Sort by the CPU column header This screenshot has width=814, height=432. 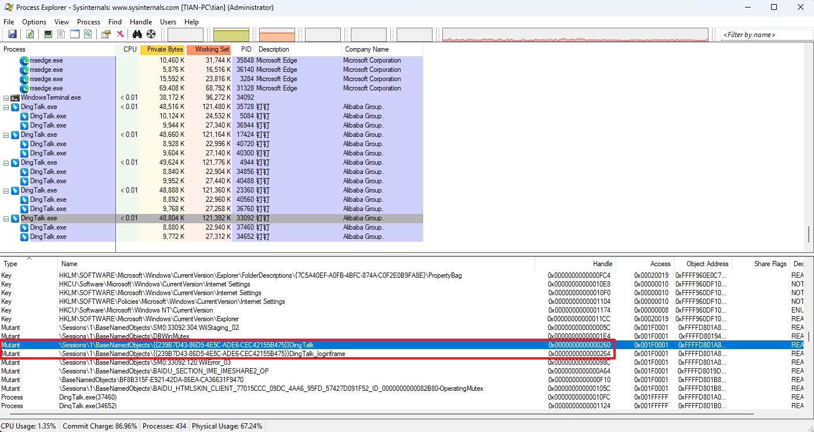pos(128,49)
